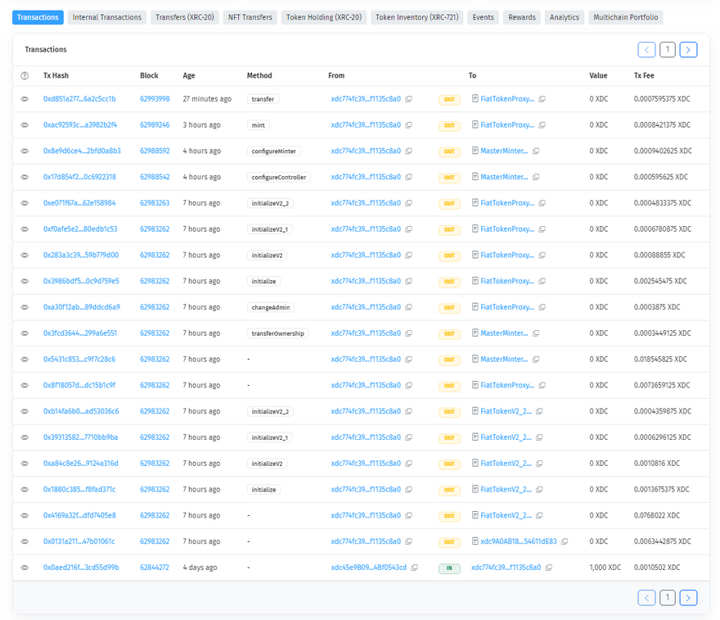Viewport: 720px width, 620px height.
Task: Preview transaction 0xd851a277...6a2c5cc1b with eye icon
Action: click(25, 99)
